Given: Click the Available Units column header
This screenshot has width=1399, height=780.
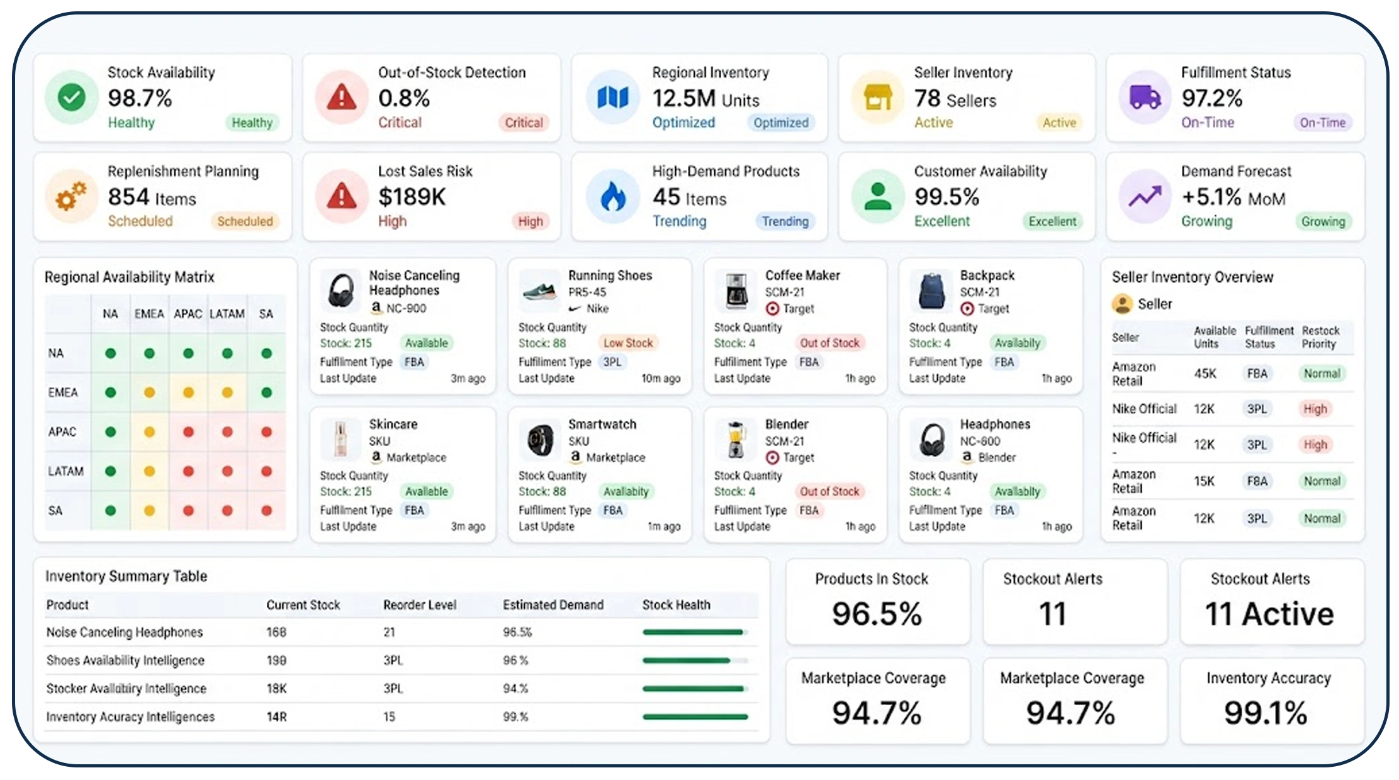Looking at the screenshot, I should (1215, 337).
